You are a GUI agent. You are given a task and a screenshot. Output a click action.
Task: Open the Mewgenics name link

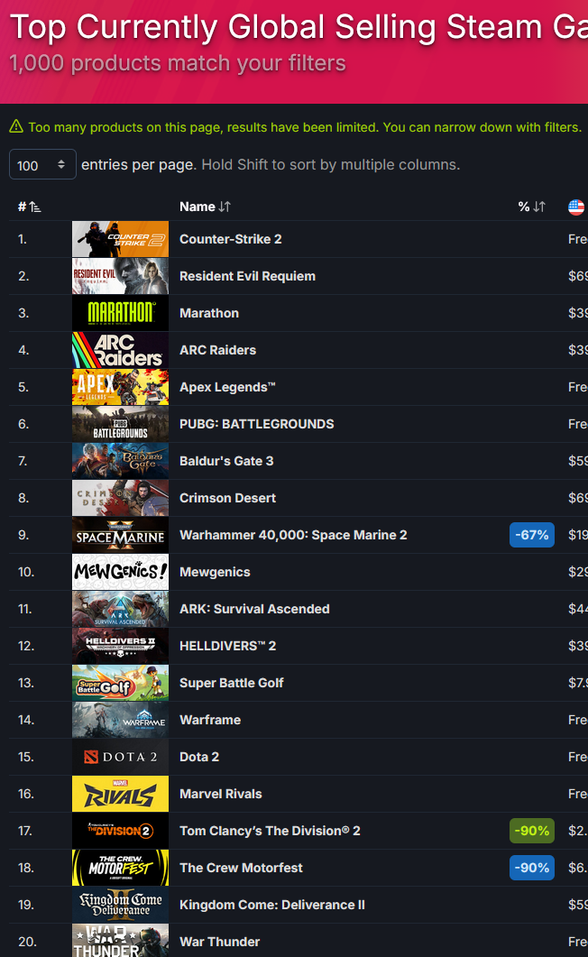point(215,572)
